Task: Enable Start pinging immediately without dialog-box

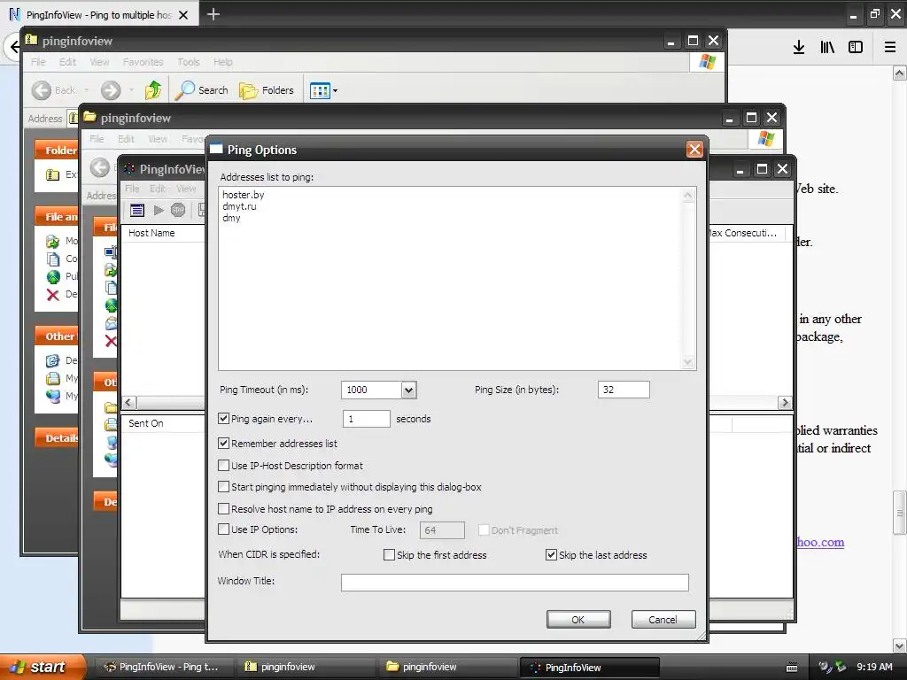Action: (223, 486)
